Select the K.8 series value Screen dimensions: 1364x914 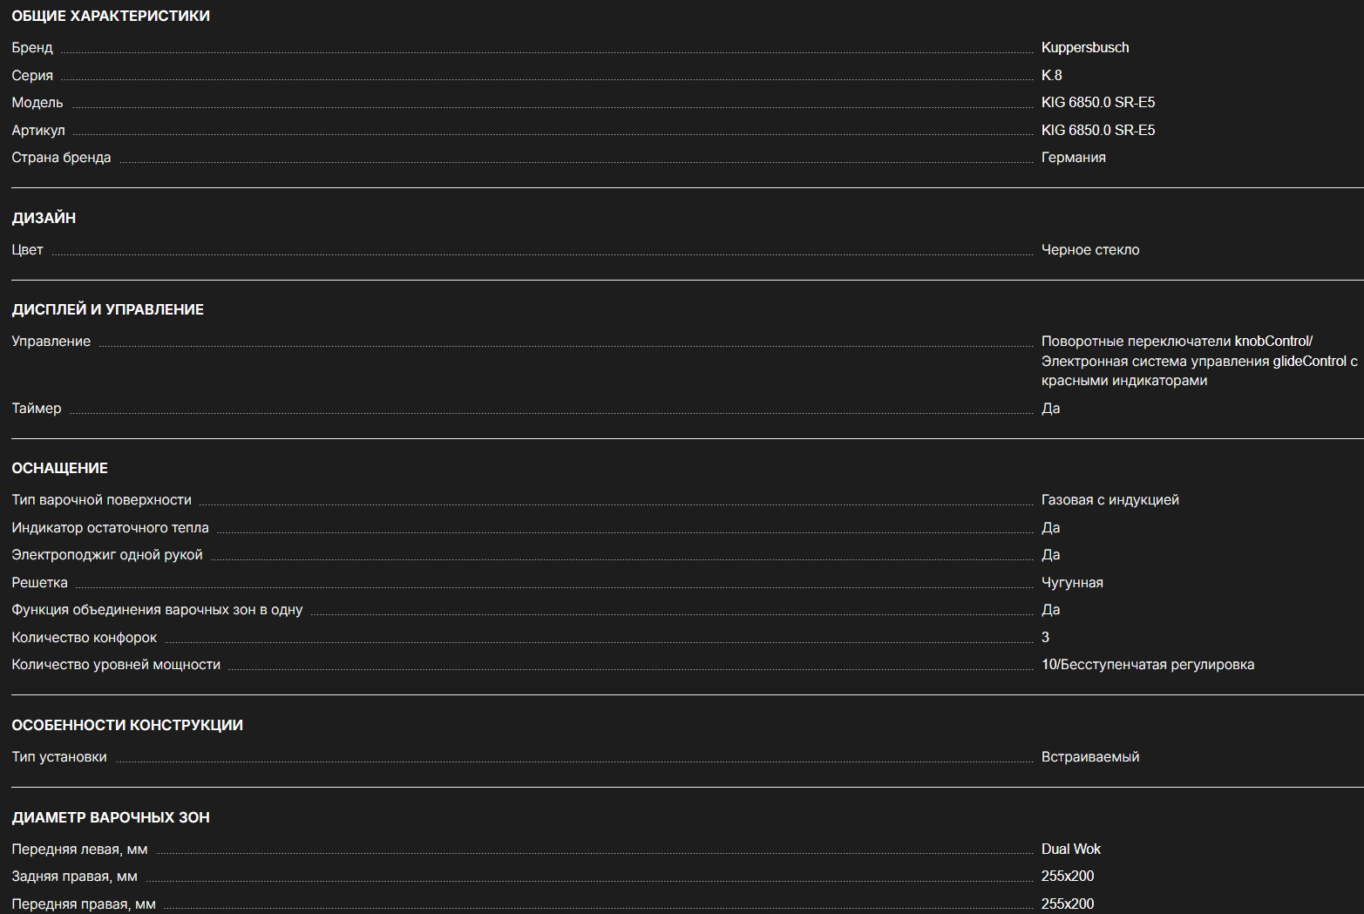tap(1051, 76)
